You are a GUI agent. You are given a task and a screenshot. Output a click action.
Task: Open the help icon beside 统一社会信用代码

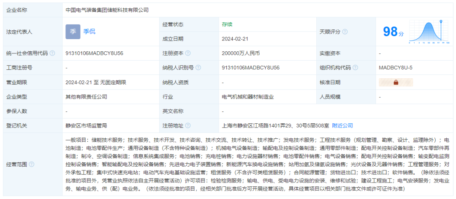(52, 53)
